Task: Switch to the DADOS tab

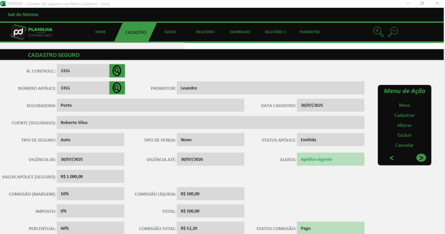Action: [x=170, y=32]
